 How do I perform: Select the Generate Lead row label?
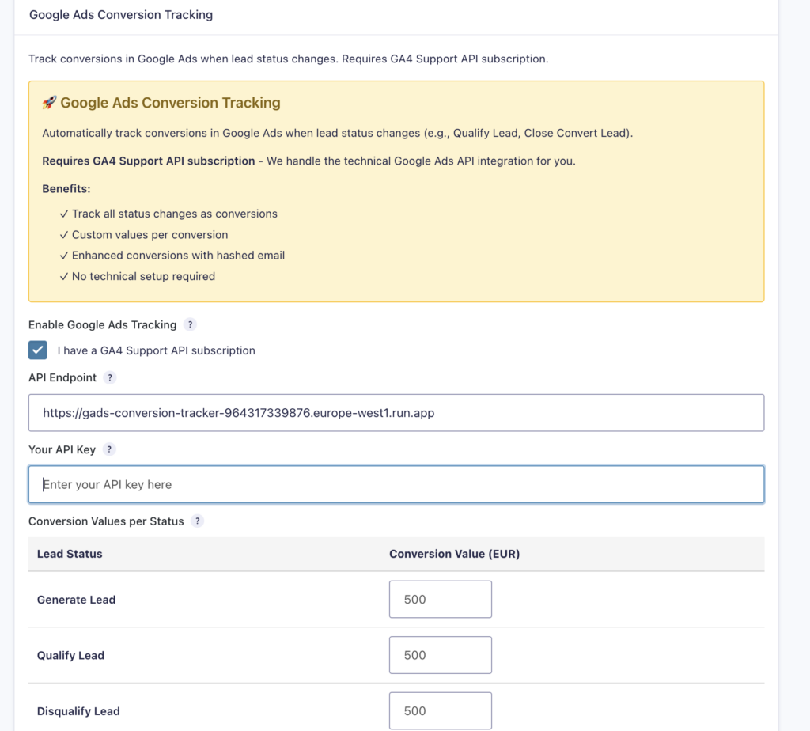76,600
